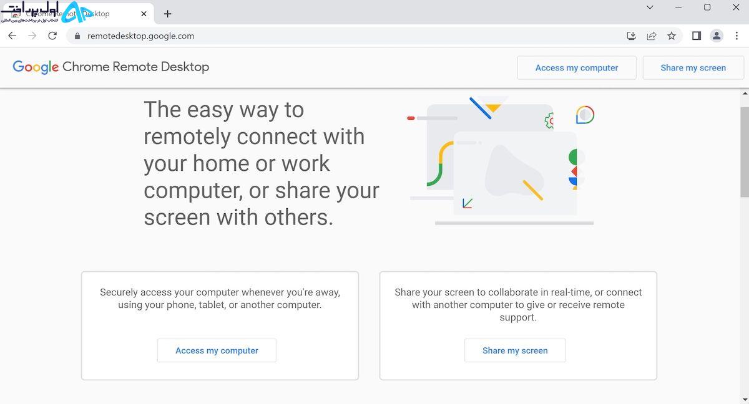Click the laptop illustration image
Screen dimensions: 749x404
coord(501,161)
